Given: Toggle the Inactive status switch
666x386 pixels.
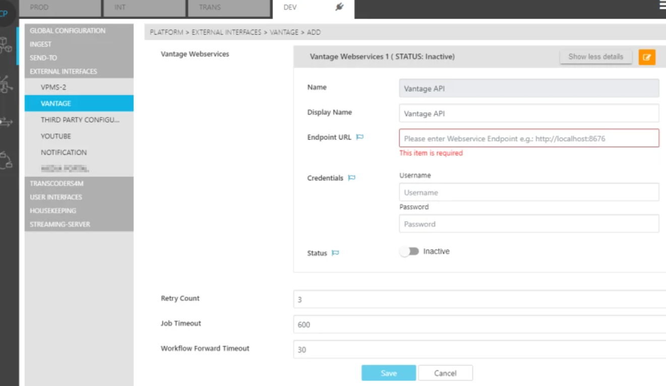Looking at the screenshot, I should [x=409, y=251].
